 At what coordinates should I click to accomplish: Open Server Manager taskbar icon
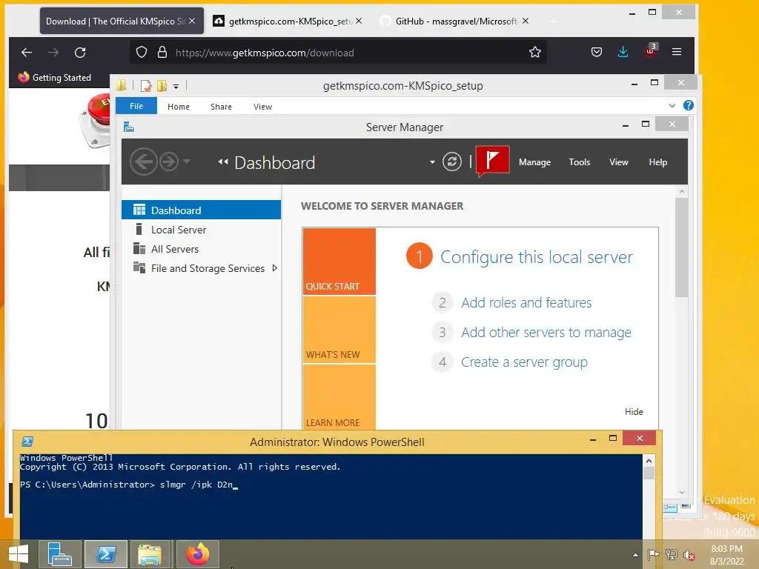coord(59,554)
